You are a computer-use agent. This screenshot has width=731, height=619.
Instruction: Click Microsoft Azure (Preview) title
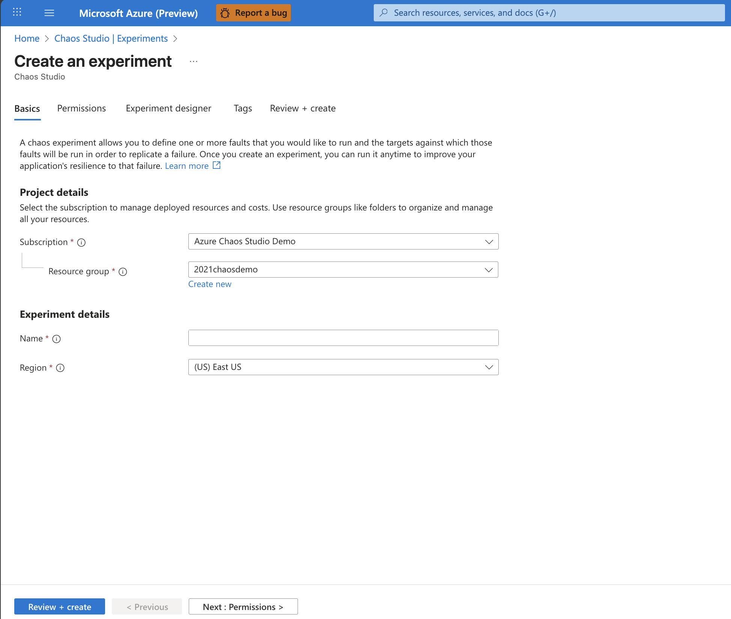(138, 13)
